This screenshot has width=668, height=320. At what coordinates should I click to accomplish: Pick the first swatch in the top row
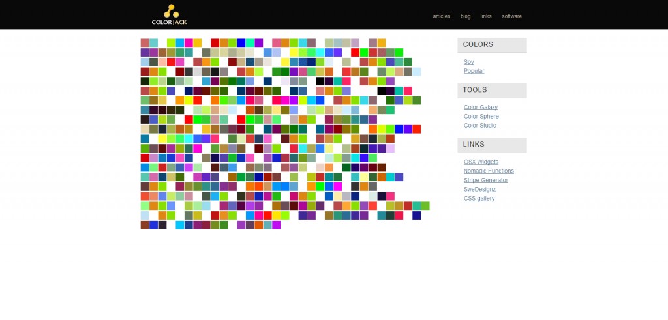(145, 43)
